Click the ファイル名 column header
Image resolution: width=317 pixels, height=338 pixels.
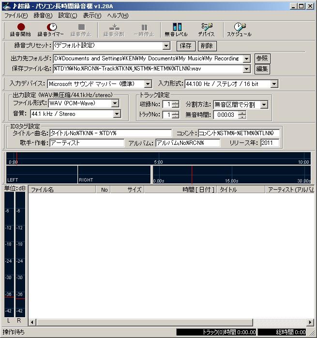[x=62, y=190]
